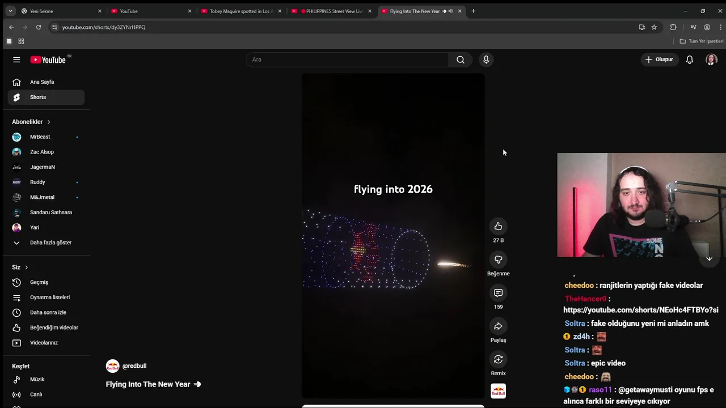The height and width of the screenshot is (408, 726).
Task: Open tab groups grid icon in bookmarks bar
Action: tap(21, 41)
